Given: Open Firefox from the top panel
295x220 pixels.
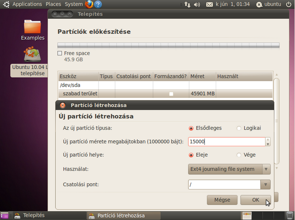Looking at the screenshot, I should click(x=89, y=5).
